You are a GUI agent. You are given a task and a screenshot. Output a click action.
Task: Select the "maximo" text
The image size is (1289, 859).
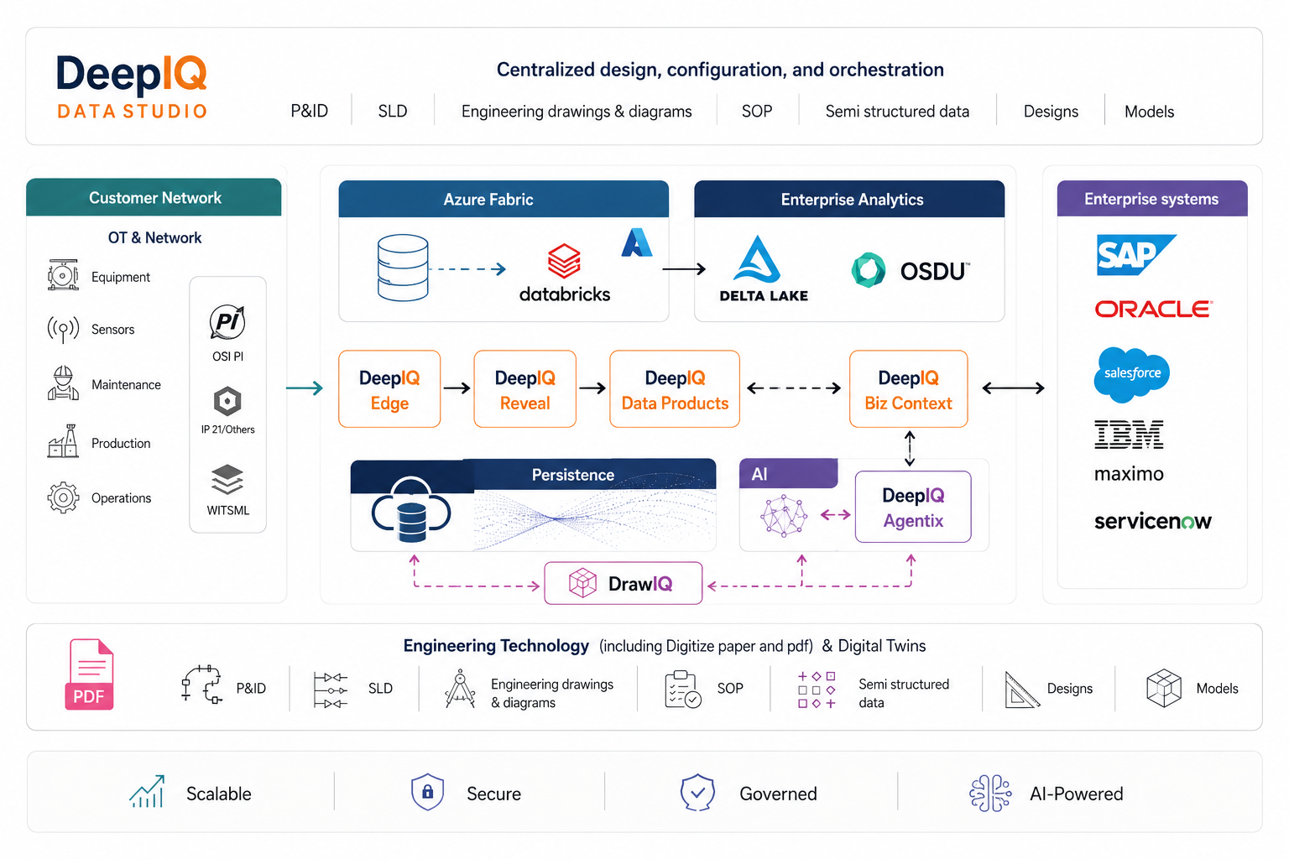[1129, 474]
